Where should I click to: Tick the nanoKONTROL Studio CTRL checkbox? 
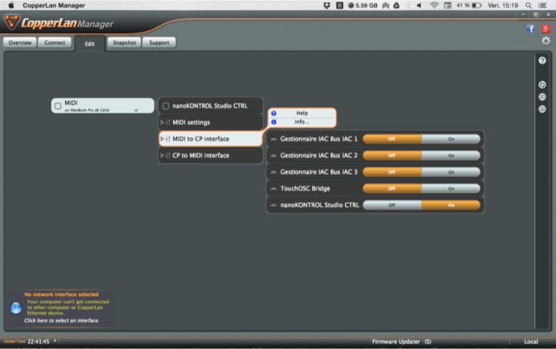click(x=166, y=106)
